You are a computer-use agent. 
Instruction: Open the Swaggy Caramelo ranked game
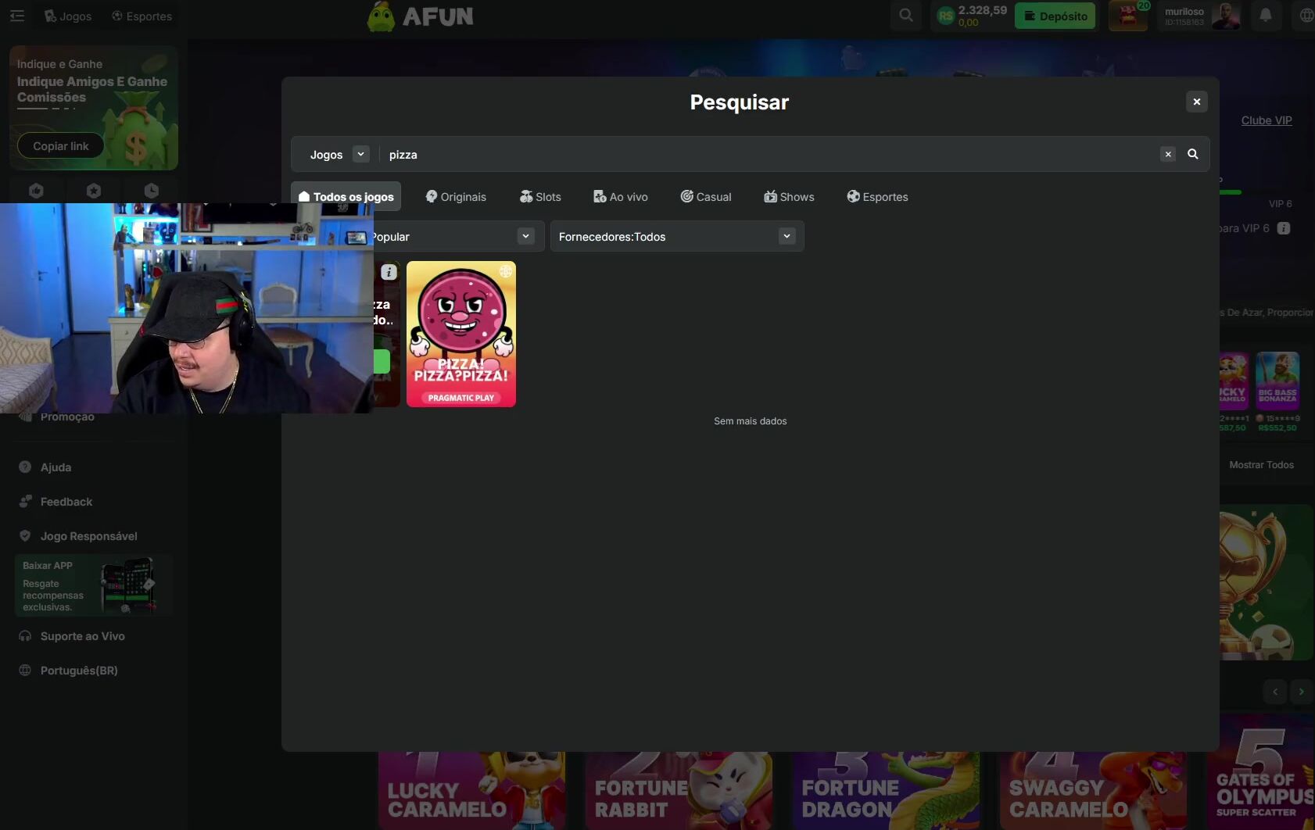point(1093,790)
